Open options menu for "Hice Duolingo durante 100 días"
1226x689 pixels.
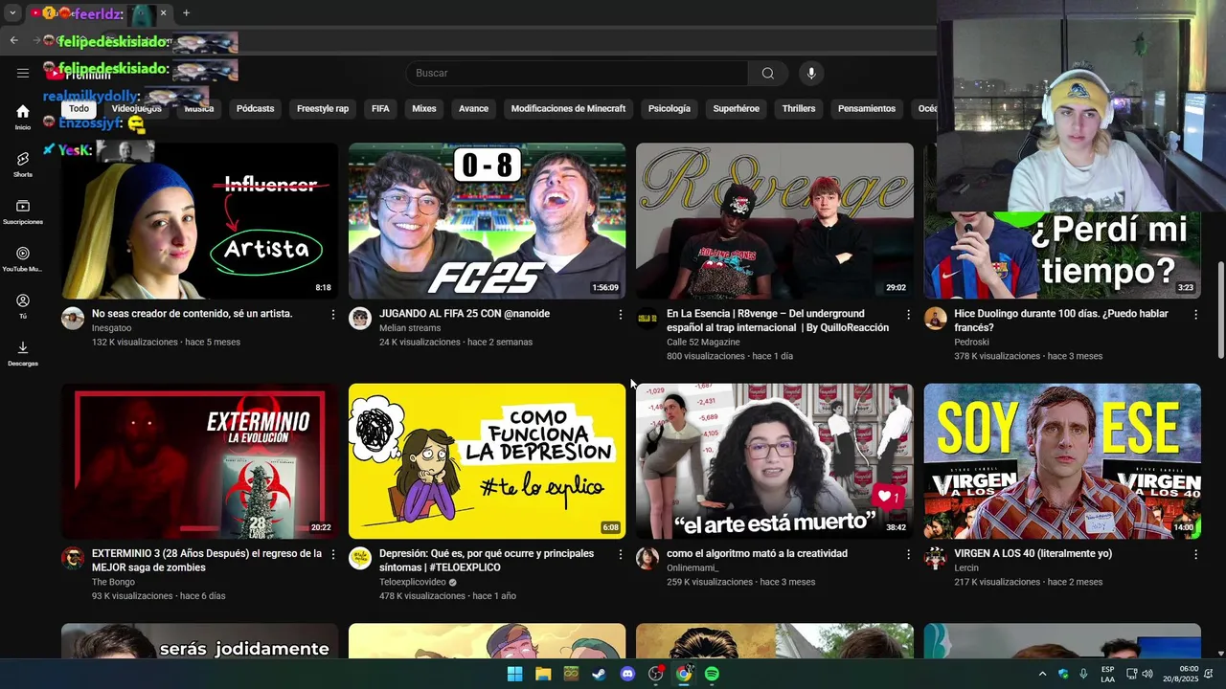[1195, 314]
